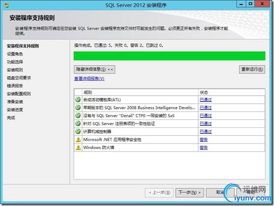Viewport: 274px width, 206px height.
Task: Select 设置角色 step in sidebar
Action: (x=15, y=54)
